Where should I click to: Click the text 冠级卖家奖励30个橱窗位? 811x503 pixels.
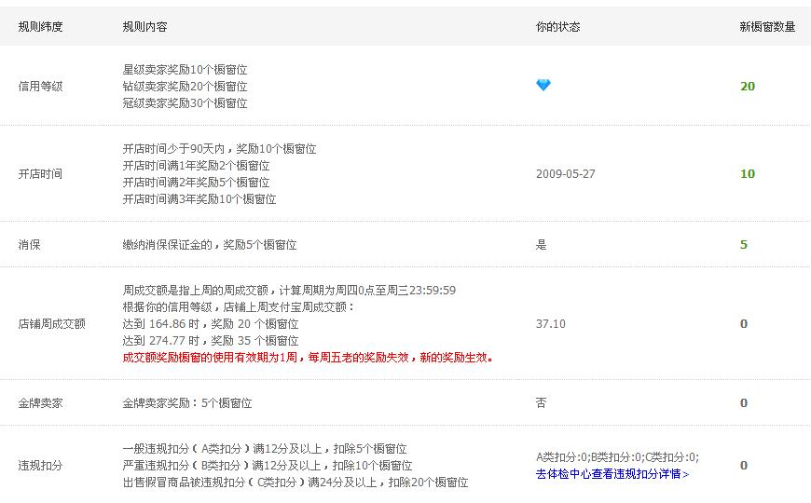185,102
